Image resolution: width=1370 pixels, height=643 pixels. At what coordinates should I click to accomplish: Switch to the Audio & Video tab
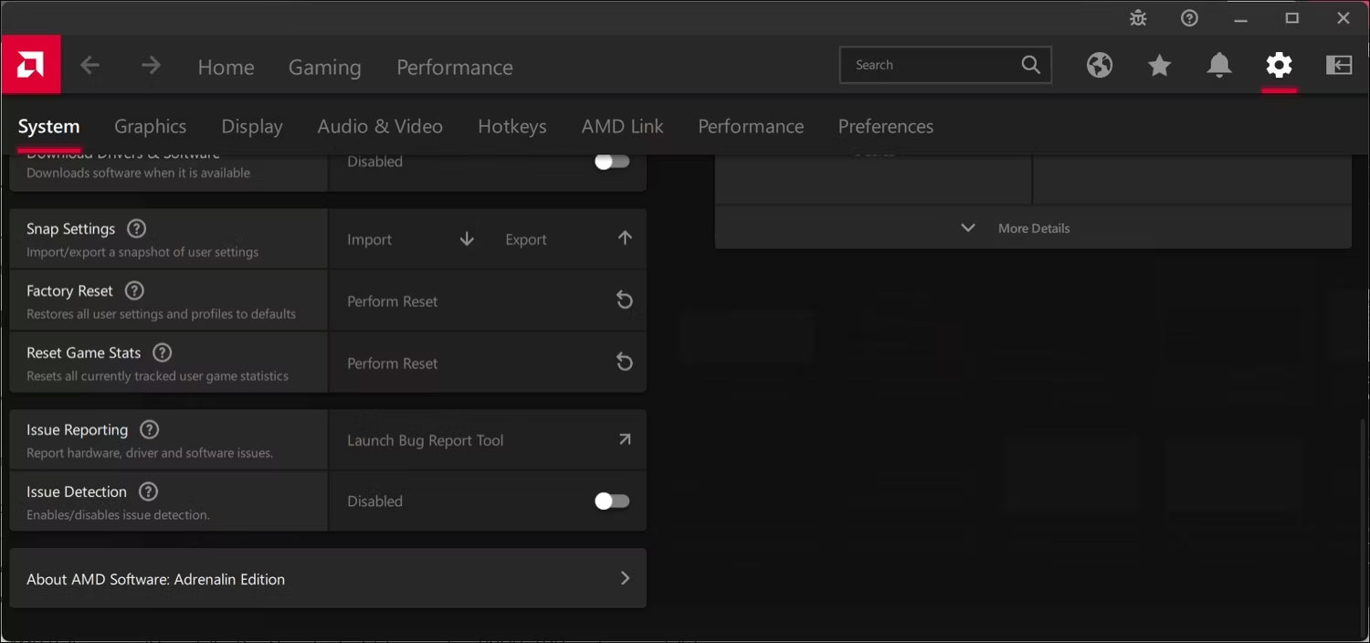tap(380, 126)
